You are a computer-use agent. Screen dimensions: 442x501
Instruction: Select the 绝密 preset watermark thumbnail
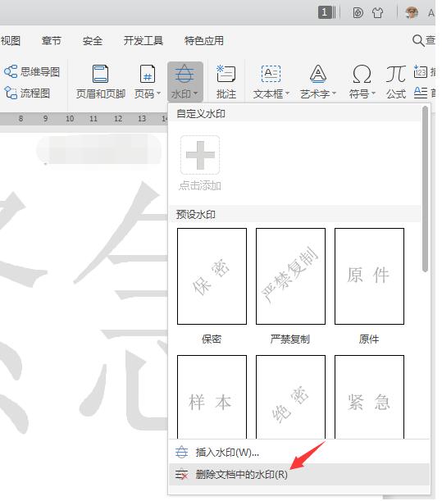pyautogui.click(x=290, y=397)
